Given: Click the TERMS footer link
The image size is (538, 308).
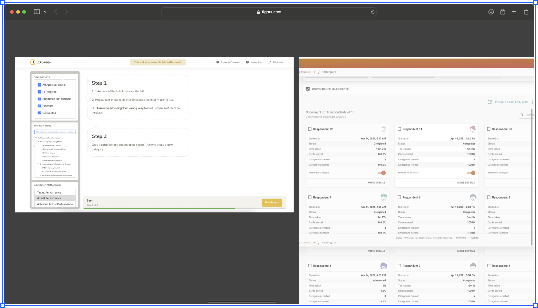Looking at the screenshot, I should click(474, 238).
